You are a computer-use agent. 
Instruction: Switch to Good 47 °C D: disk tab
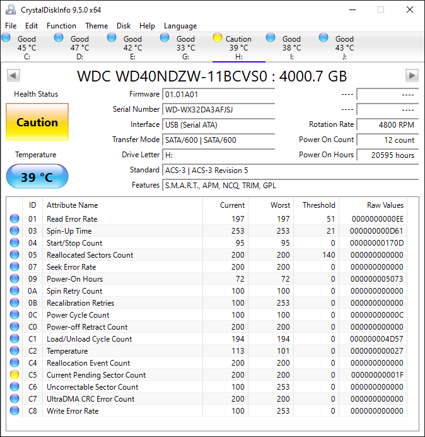pos(79,47)
